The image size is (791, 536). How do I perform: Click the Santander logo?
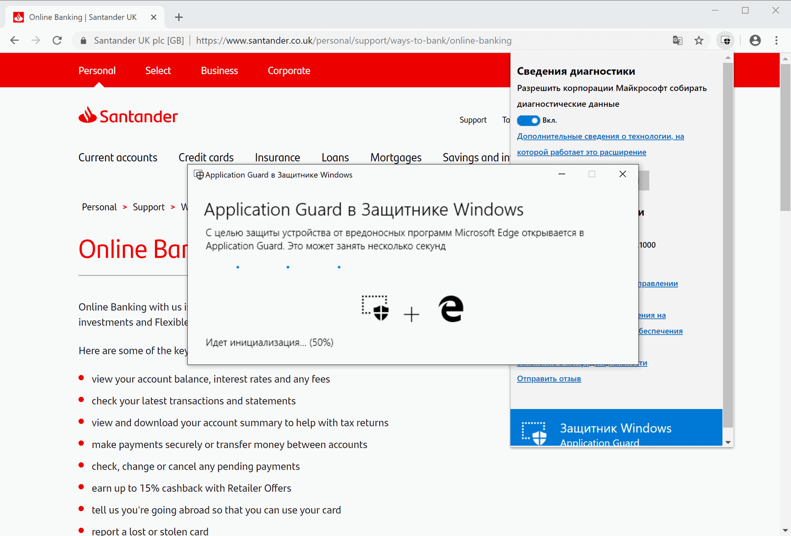coord(128,115)
